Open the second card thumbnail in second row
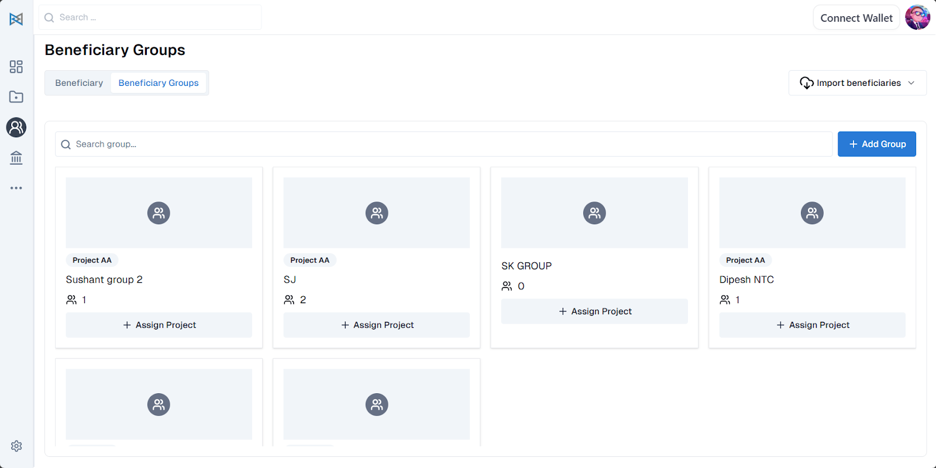Image resolution: width=936 pixels, height=468 pixels. (377, 404)
